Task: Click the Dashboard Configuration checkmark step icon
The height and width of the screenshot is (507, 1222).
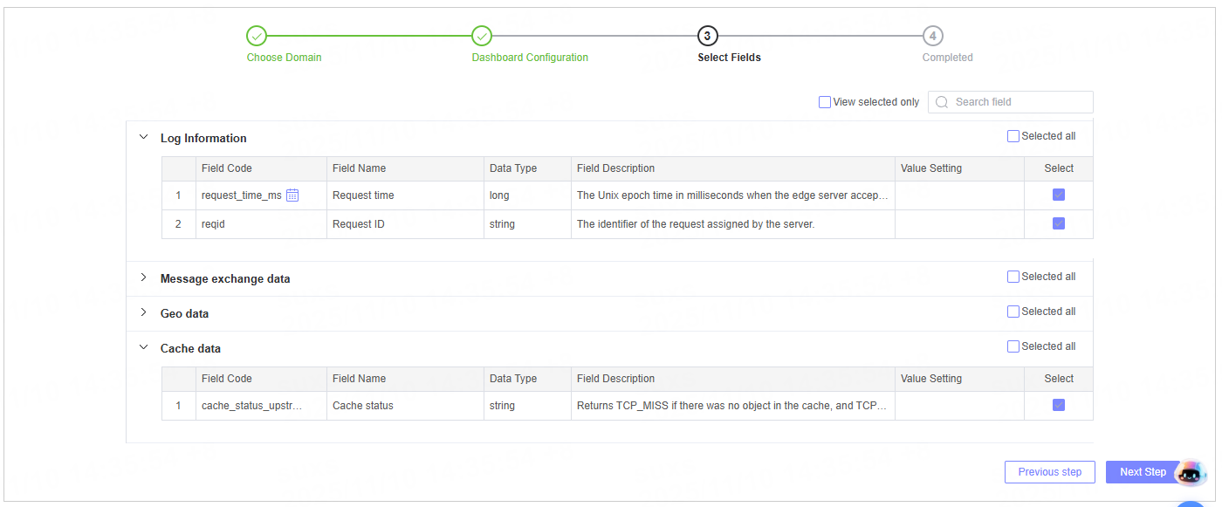Action: click(482, 36)
